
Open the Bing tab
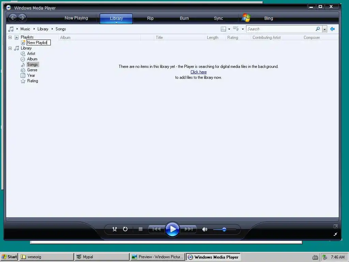pyautogui.click(x=269, y=18)
